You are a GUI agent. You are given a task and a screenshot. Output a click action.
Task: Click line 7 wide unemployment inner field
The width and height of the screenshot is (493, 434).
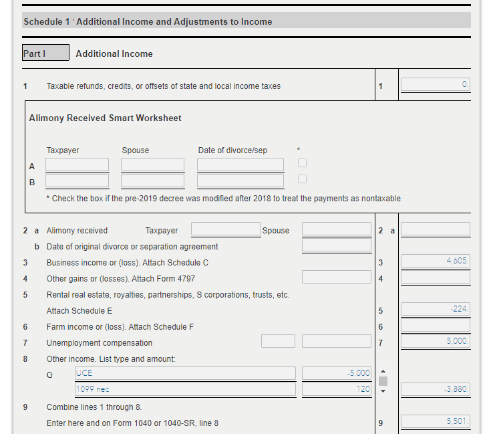pos(337,341)
